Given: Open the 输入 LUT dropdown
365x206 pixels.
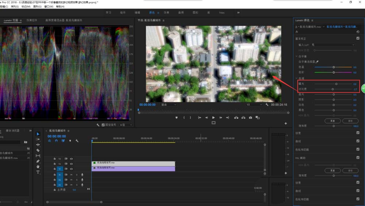Looking at the screenshot, I should pyautogui.click(x=333, y=45).
